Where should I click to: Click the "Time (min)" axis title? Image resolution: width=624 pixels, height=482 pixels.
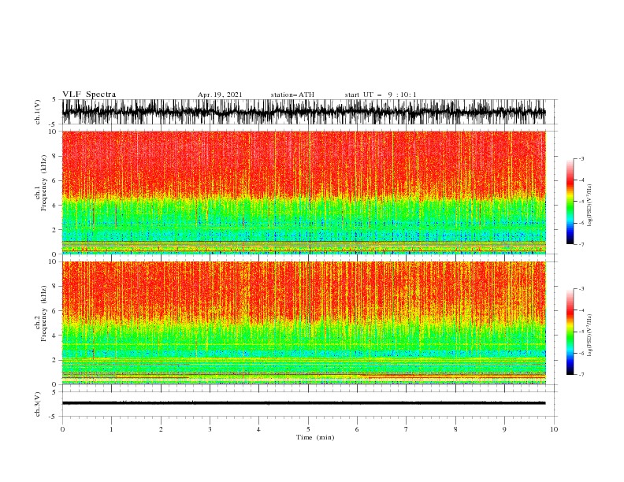pyautogui.click(x=315, y=437)
